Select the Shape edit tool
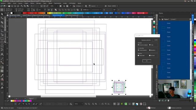Screen dimensions: 196x110 coord(2,18)
